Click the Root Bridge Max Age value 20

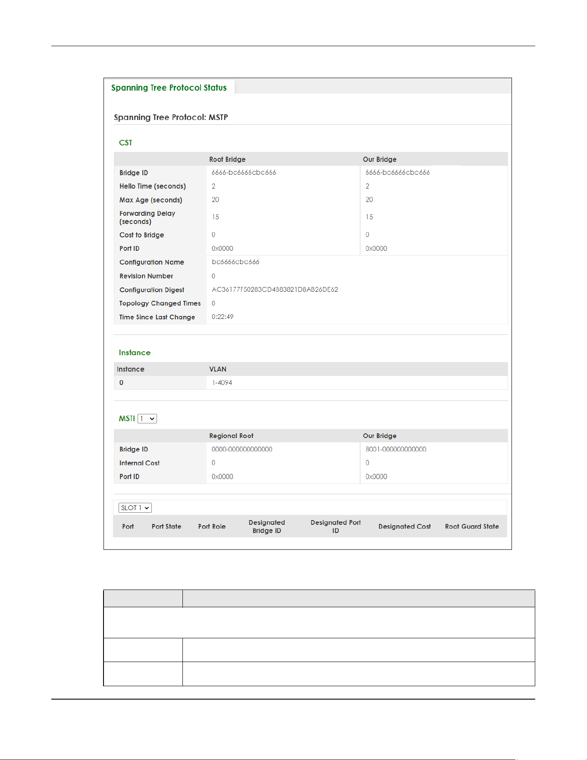click(215, 200)
